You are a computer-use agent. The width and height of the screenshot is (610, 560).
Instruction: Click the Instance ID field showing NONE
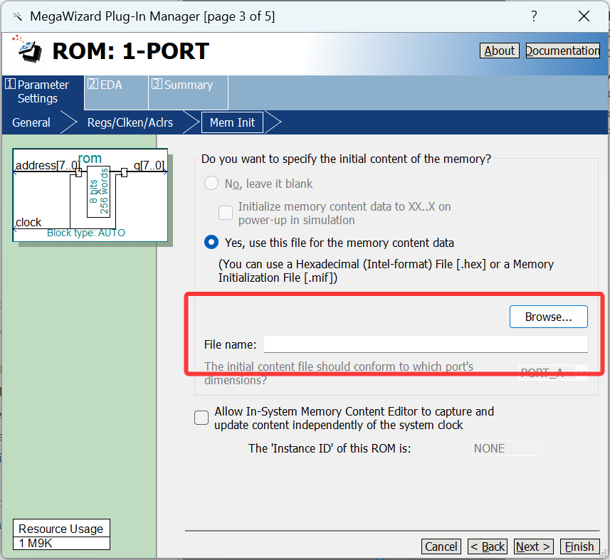click(x=507, y=448)
